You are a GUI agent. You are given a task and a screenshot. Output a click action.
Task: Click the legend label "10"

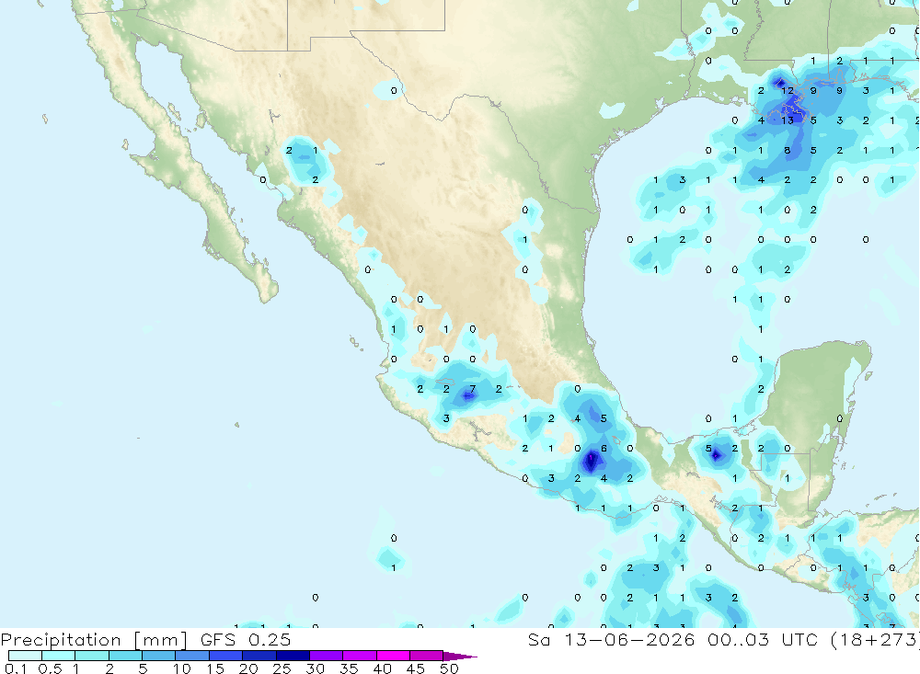[x=182, y=668]
